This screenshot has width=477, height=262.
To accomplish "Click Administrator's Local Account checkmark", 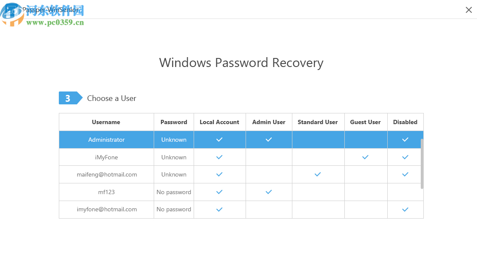I will coord(219,140).
